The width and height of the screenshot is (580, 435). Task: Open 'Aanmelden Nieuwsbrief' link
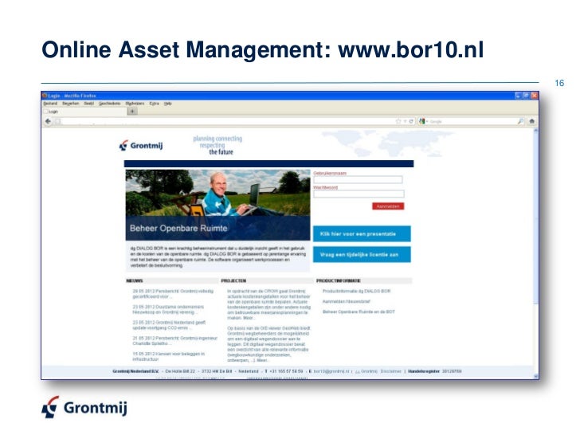347,301
